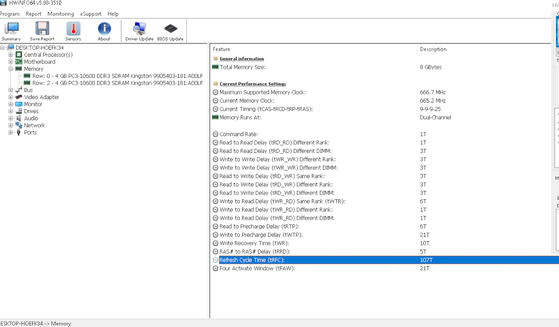Image resolution: width=559 pixels, height=327 pixels.
Task: Click the General information section icon
Action: tap(216, 59)
